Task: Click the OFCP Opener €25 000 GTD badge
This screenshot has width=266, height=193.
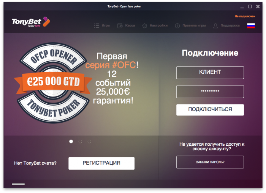Action: click(x=53, y=82)
